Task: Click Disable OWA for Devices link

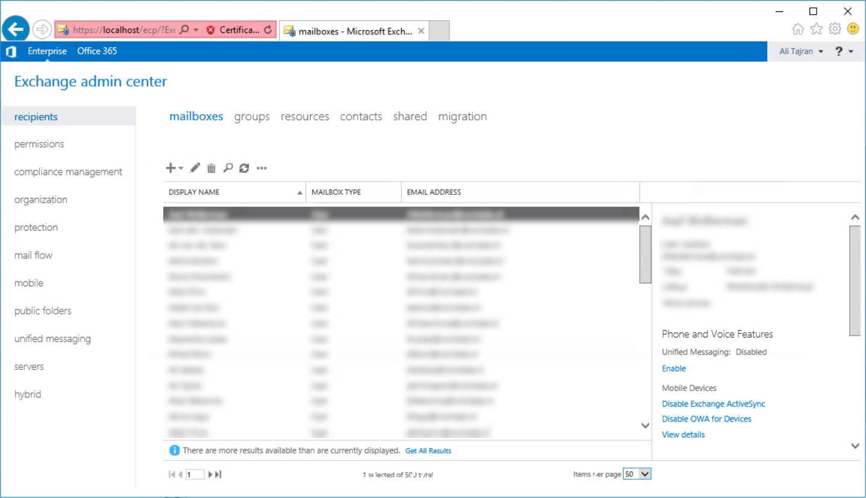Action: [707, 419]
